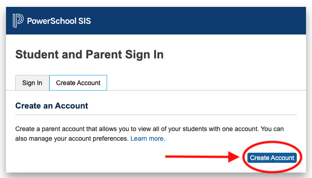
Task: Select the PowerSchool SIS header title
Action: [59, 21]
